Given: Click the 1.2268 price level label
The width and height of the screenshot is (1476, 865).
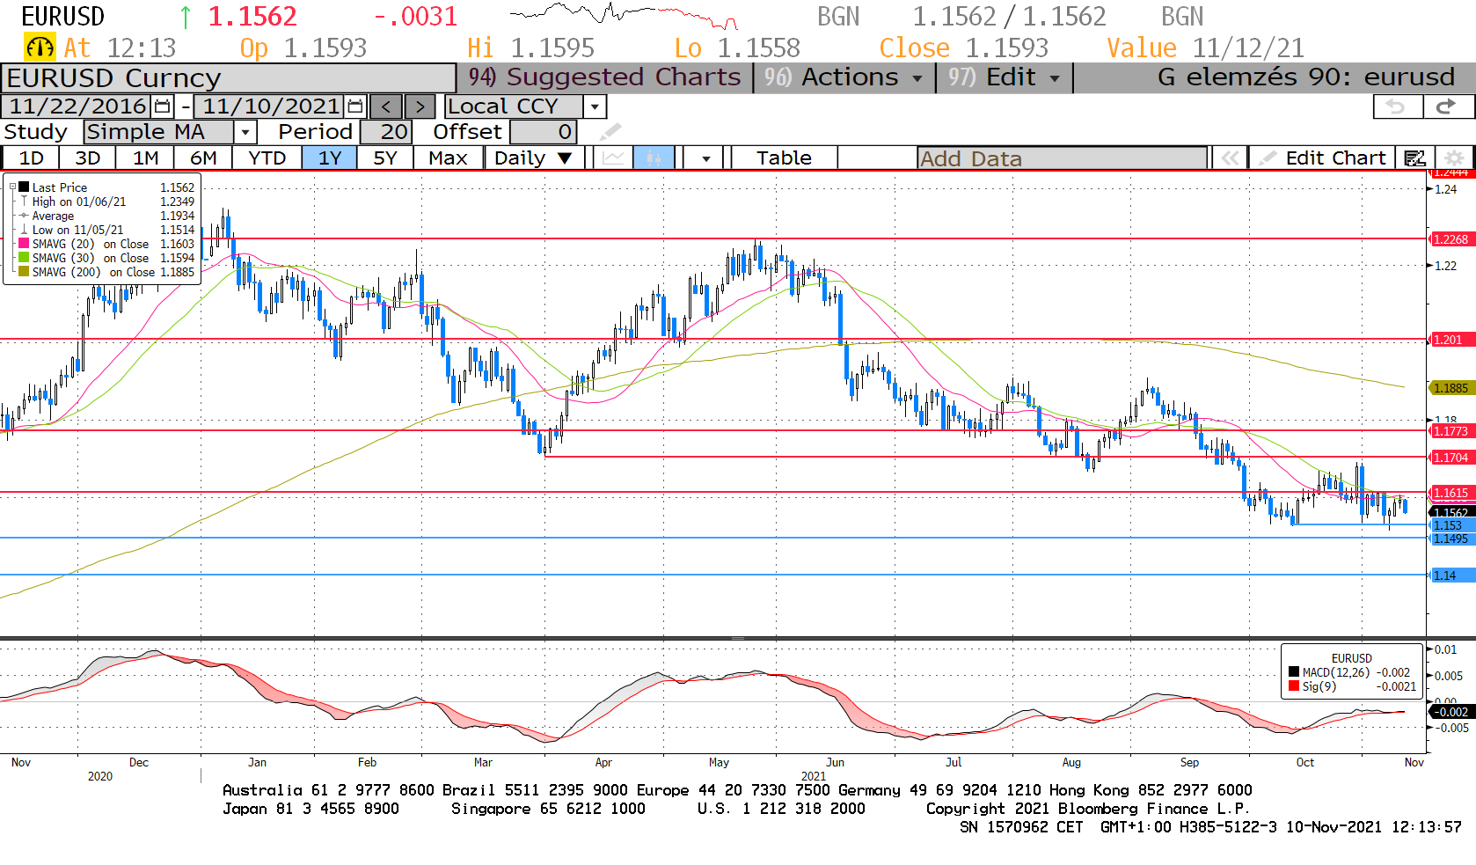Looking at the screenshot, I should click(1450, 239).
